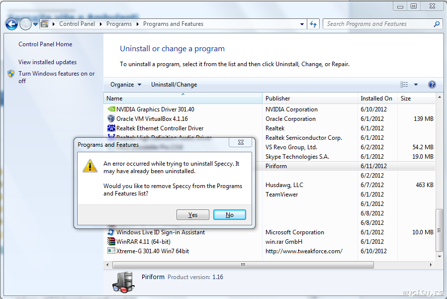This screenshot has width=447, height=299.
Task: Expand the arrow after Control Panel breadcrumb
Action: point(101,24)
